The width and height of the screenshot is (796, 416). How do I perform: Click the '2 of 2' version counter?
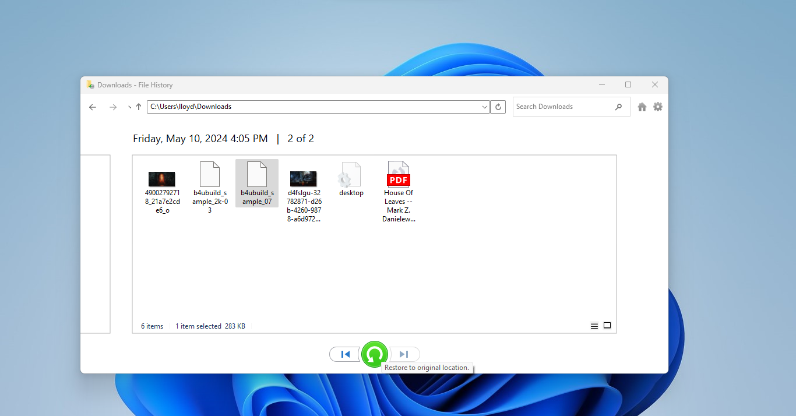click(301, 139)
